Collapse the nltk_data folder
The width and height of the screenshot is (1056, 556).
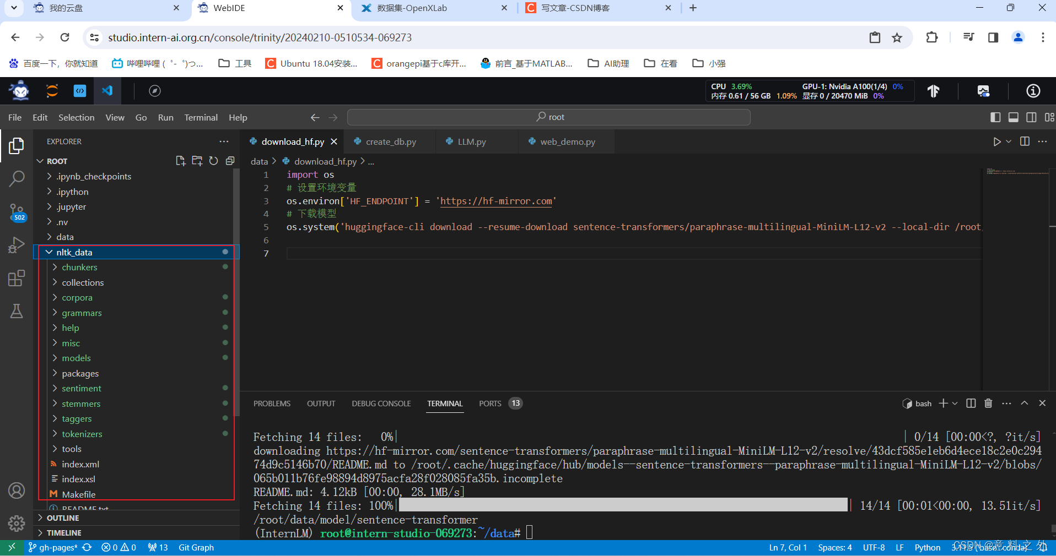[x=49, y=252]
